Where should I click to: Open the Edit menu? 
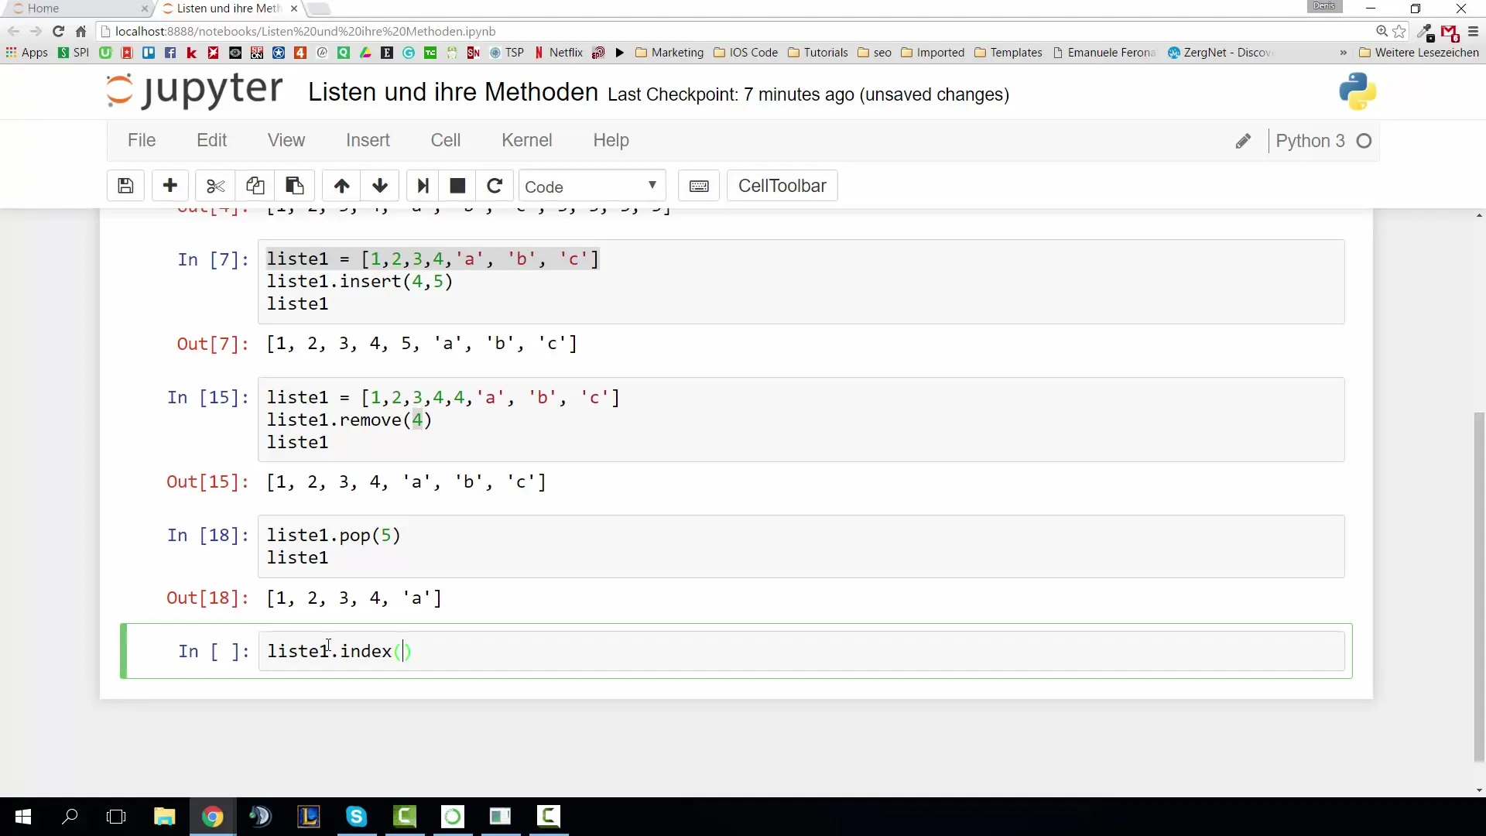pyautogui.click(x=211, y=140)
